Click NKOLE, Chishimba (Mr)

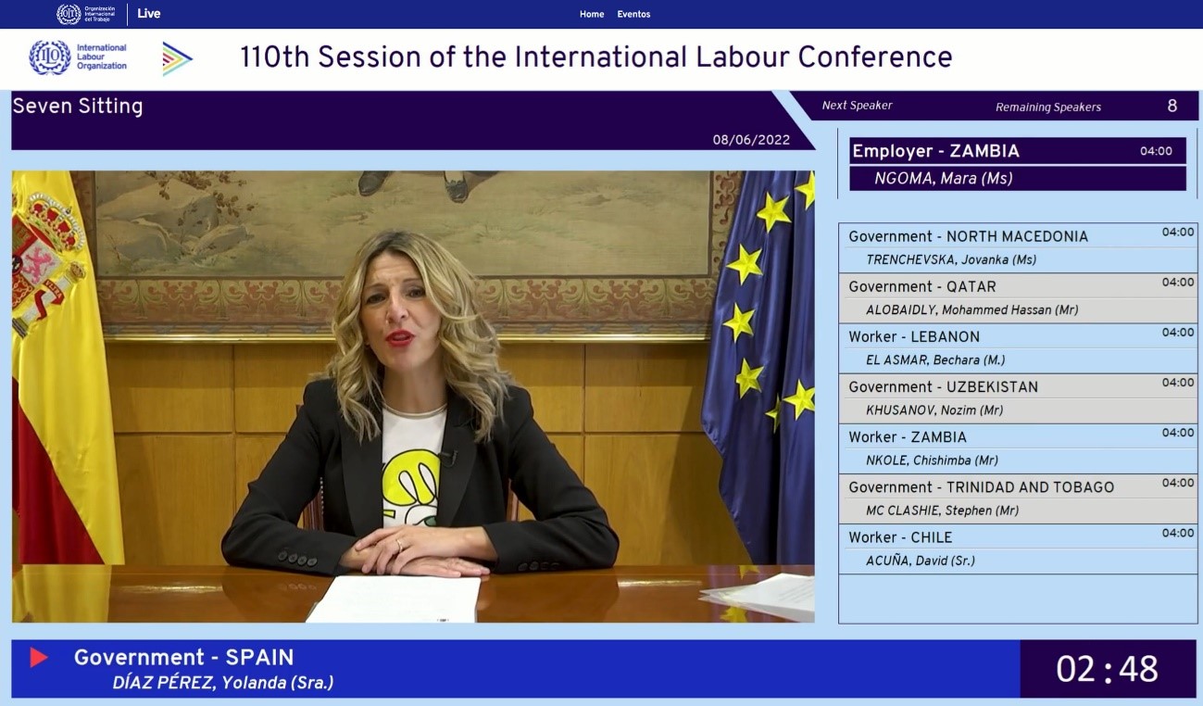click(x=932, y=460)
